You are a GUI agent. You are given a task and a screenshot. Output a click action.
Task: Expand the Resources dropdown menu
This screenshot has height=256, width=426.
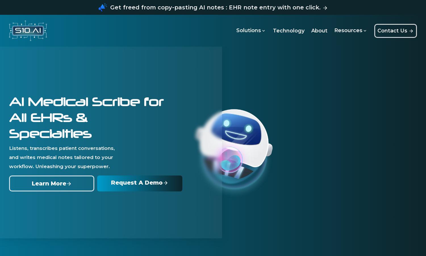(x=350, y=30)
